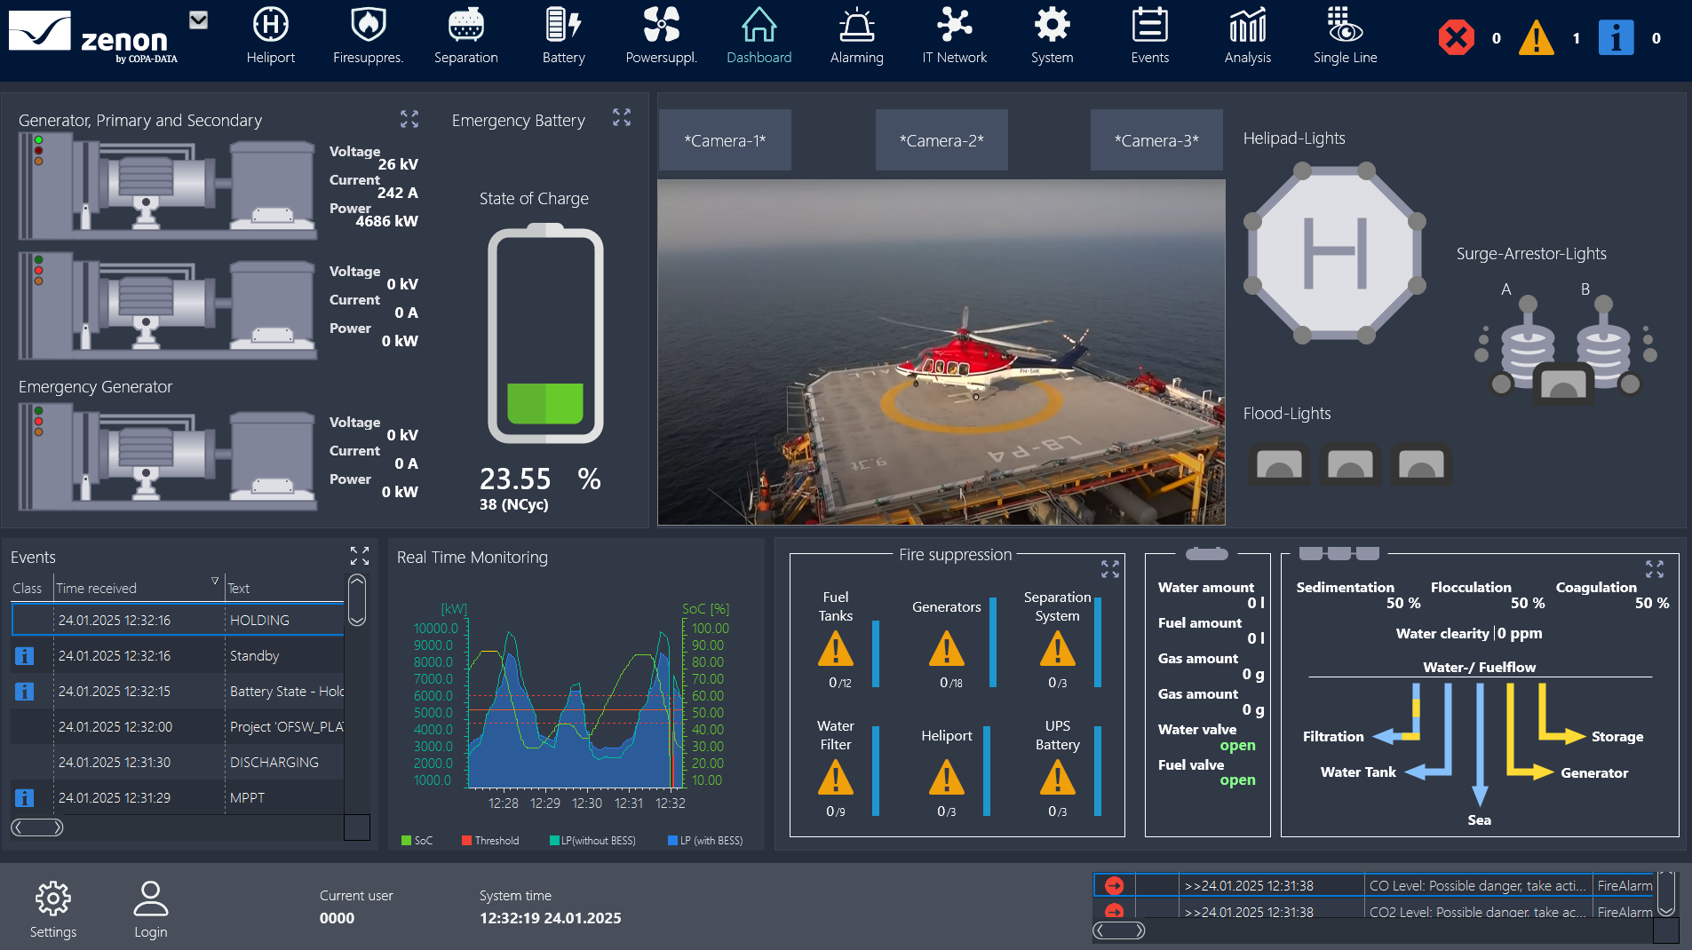Viewport: 1692px width, 950px height.
Task: Select the *Camera-2* button
Action: [x=941, y=140]
